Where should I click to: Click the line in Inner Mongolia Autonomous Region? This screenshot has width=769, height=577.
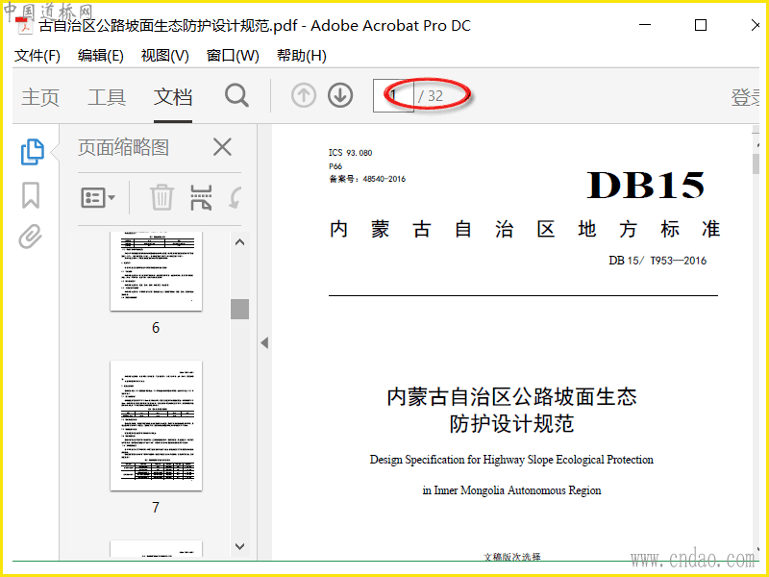[511, 490]
